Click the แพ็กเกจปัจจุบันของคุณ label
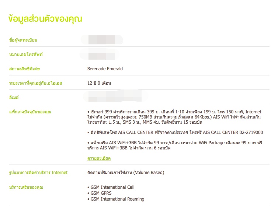 tap(30, 112)
